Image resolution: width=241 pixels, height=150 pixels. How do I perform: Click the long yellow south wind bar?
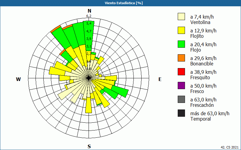(x=89, y=105)
